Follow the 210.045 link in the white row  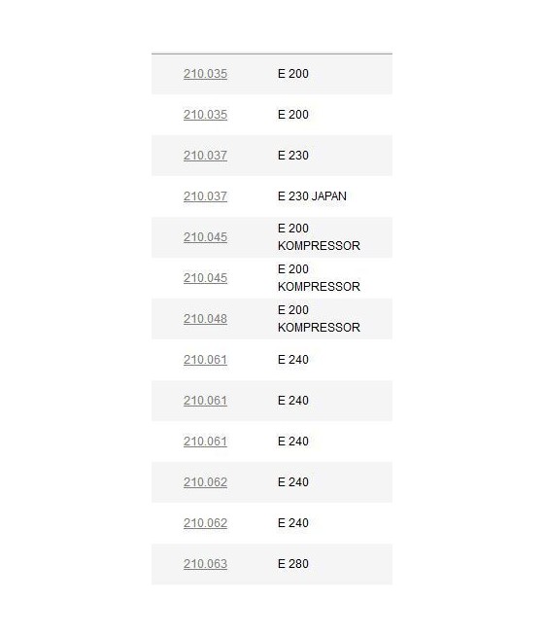205,278
